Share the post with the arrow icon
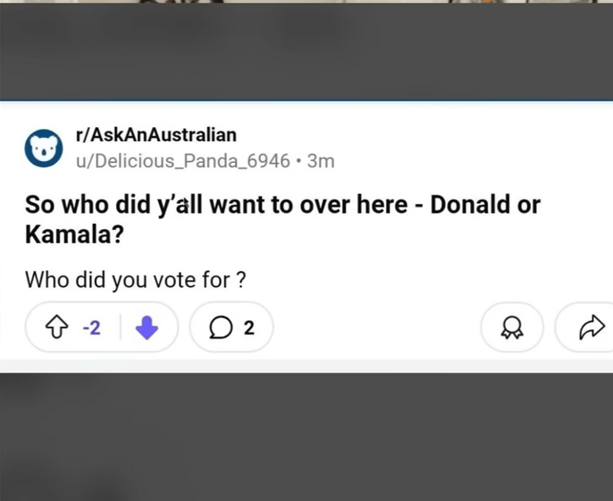Viewport: 613px width, 501px height. pos(591,328)
